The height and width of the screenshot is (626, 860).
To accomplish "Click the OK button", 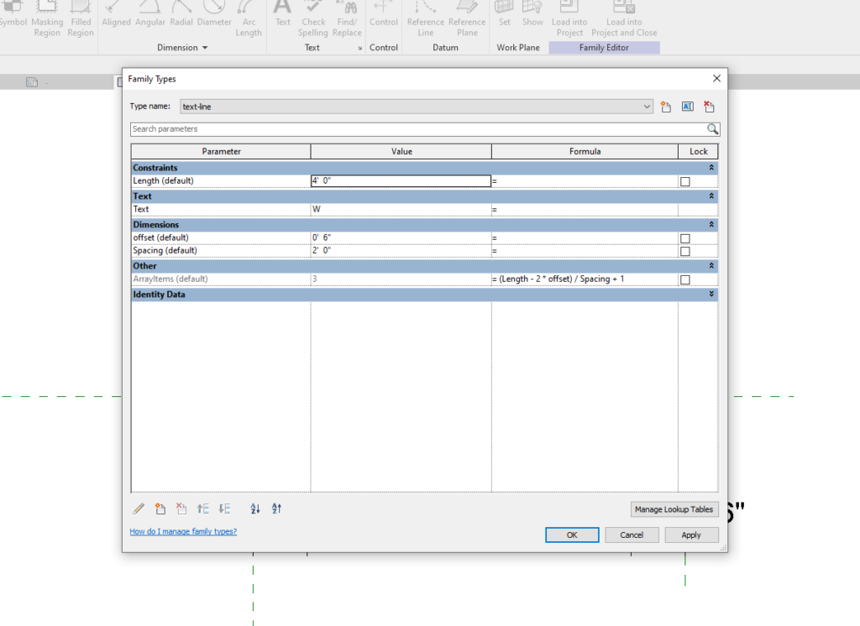I will point(572,535).
